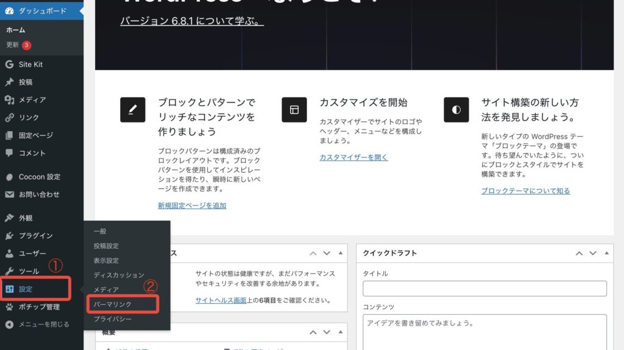The width and height of the screenshot is (624, 350).
Task: Select プライバシー in the settings flyout
Action: coord(113,319)
